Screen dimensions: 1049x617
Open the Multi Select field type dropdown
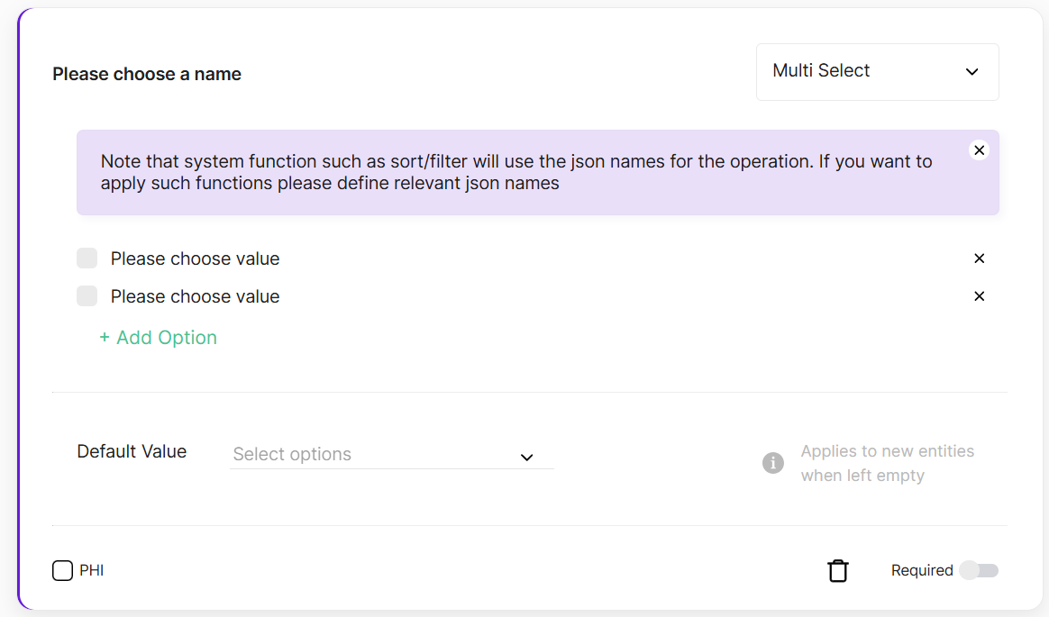pos(877,72)
